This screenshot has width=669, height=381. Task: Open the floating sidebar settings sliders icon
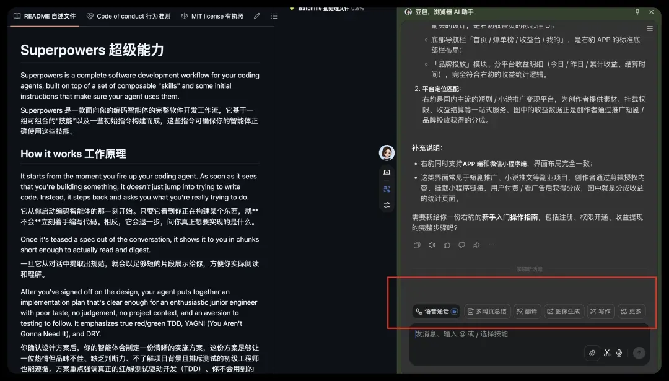[387, 205]
